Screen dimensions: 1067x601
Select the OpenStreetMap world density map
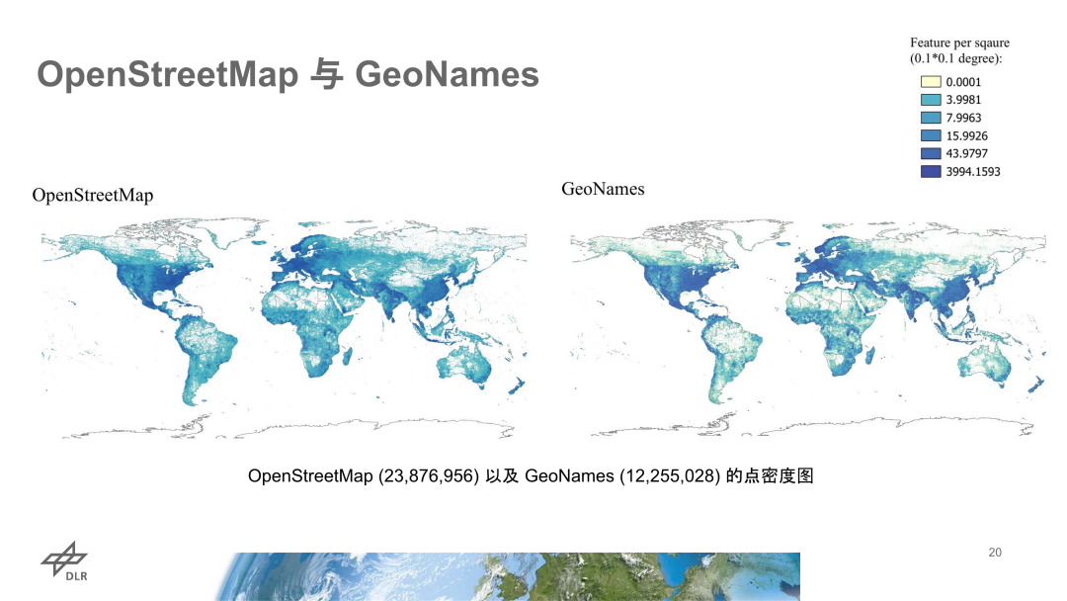(x=284, y=328)
